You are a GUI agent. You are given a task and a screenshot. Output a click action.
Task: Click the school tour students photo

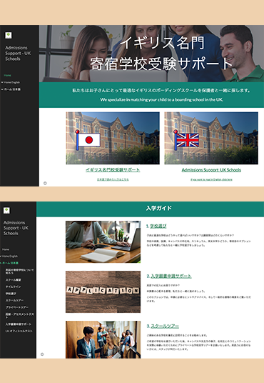(x=103, y=339)
